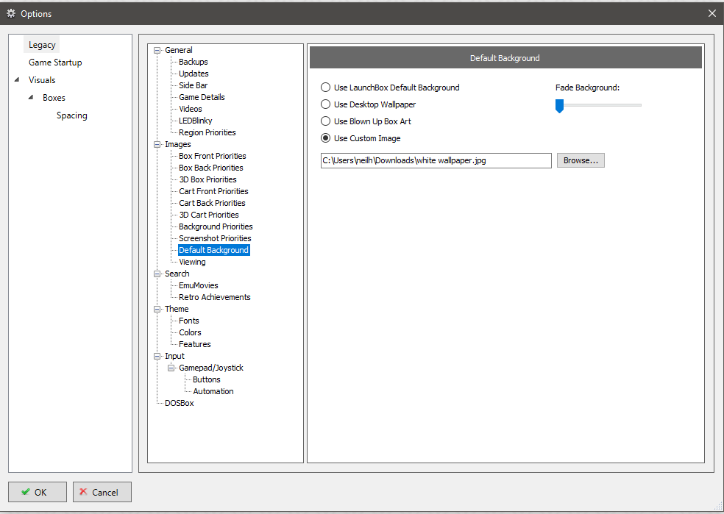This screenshot has width=724, height=514.
Task: Collapse the Visuals section in left sidebar
Action: 17,80
